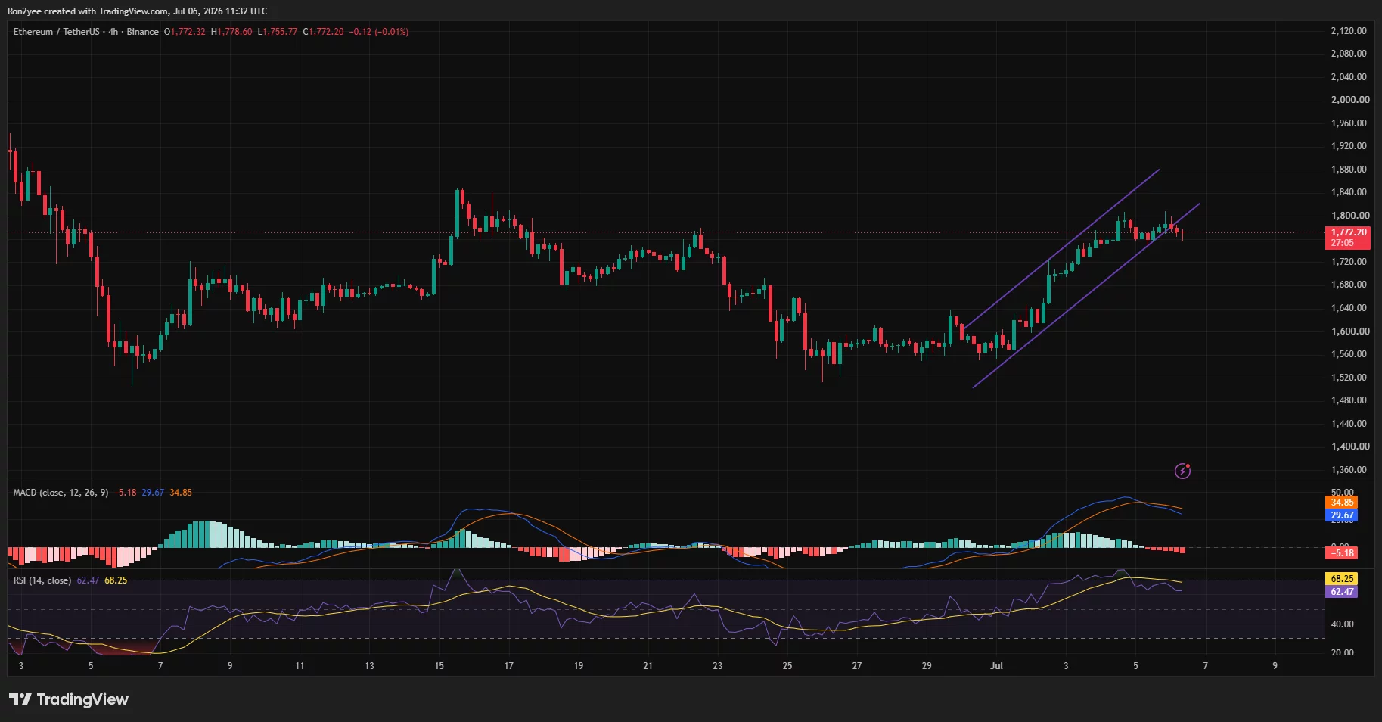Click date label 17 on time axis
The width and height of the screenshot is (1382, 722).
click(508, 666)
